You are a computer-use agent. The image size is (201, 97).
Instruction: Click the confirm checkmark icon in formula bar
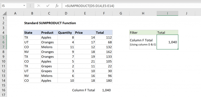click(x=48, y=6)
